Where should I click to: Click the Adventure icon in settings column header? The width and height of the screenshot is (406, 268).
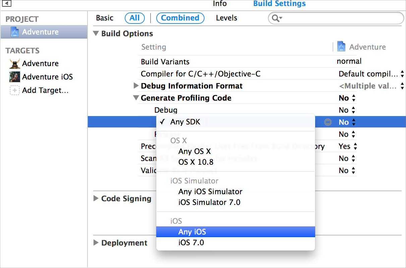tap(342, 47)
